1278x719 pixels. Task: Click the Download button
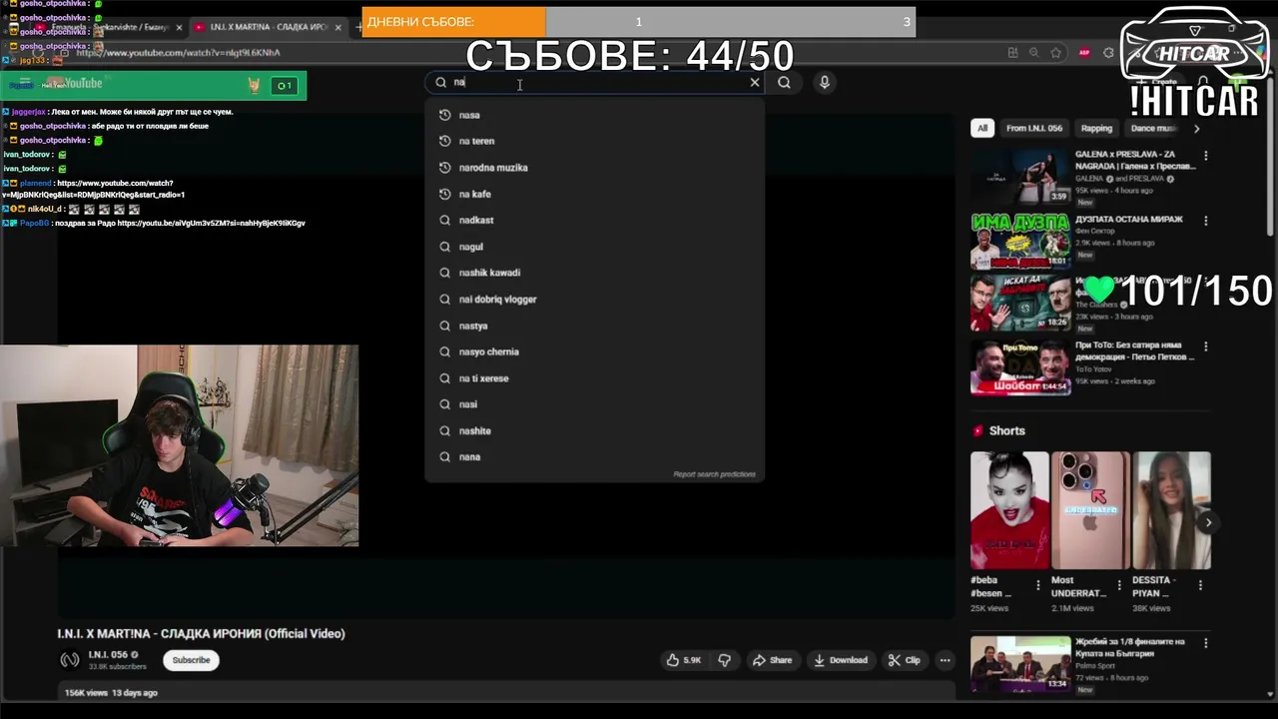(840, 660)
